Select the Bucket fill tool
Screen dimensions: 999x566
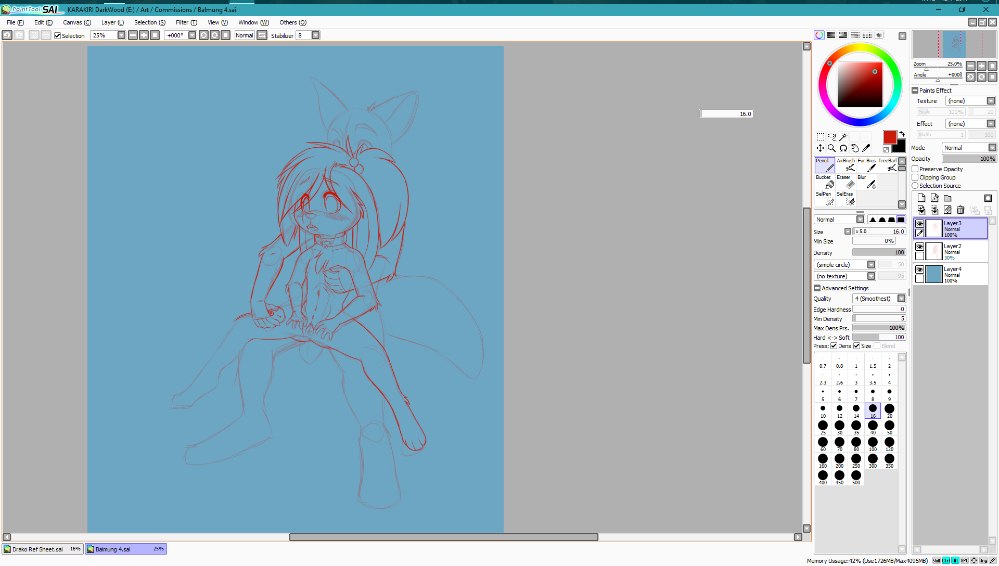pos(824,182)
